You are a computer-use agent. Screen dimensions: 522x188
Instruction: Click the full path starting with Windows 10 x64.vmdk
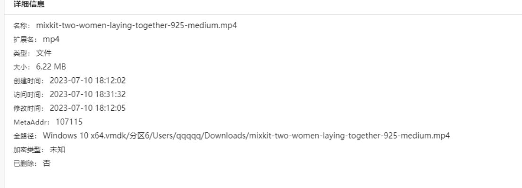[x=246, y=136]
